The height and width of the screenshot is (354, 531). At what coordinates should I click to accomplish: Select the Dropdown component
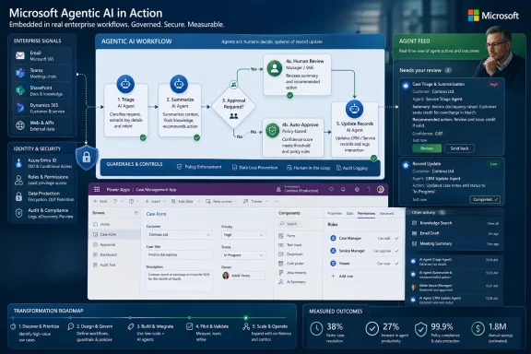(290, 254)
